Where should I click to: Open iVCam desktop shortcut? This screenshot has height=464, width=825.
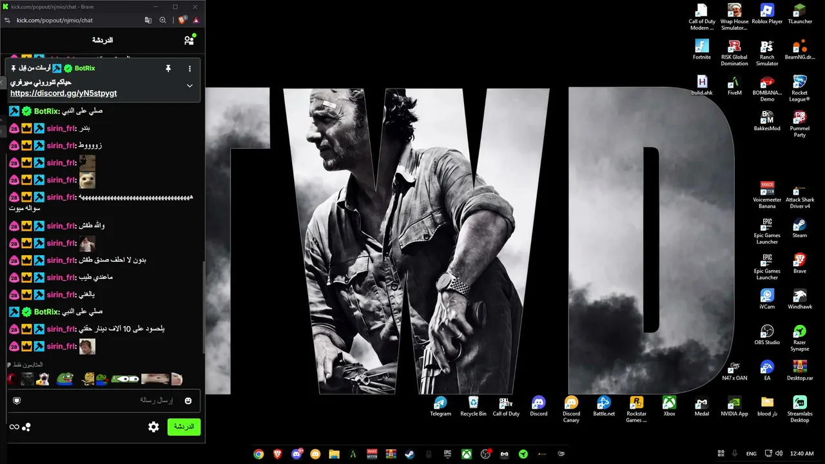[x=767, y=299]
